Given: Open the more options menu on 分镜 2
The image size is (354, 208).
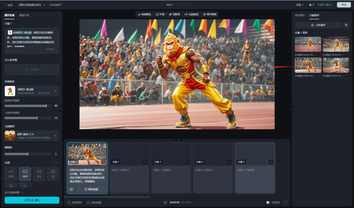Looking at the screenshot, I should point(145,162).
